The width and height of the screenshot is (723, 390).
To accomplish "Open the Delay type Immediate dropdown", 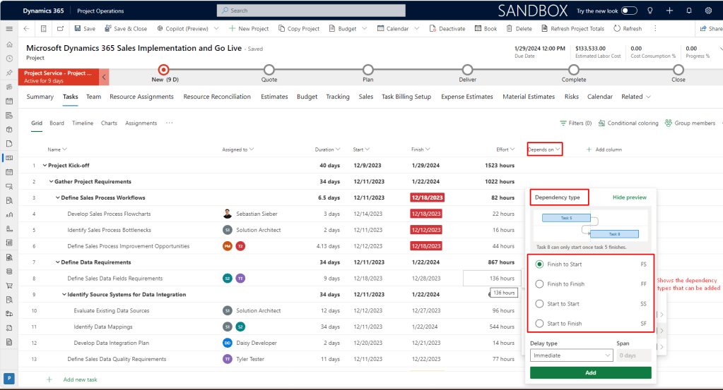I will point(571,355).
